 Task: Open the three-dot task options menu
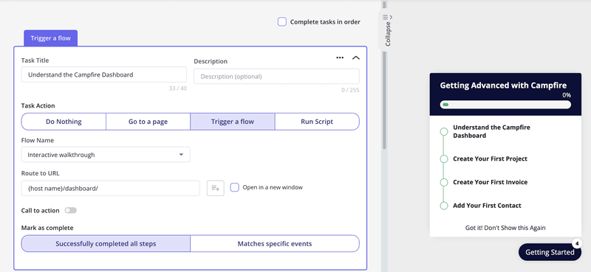coord(340,57)
